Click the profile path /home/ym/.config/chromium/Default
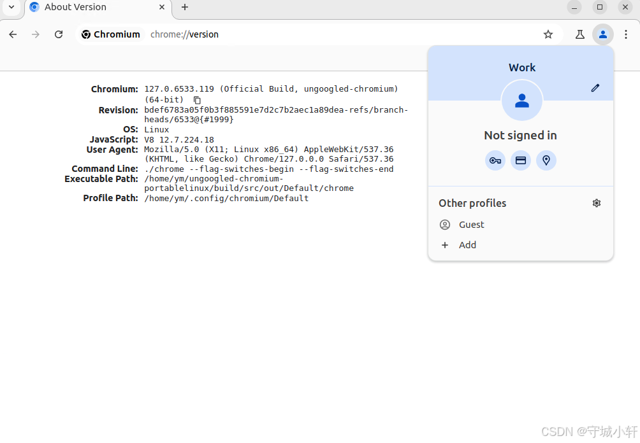Image resolution: width=640 pixels, height=443 pixels. click(x=226, y=199)
